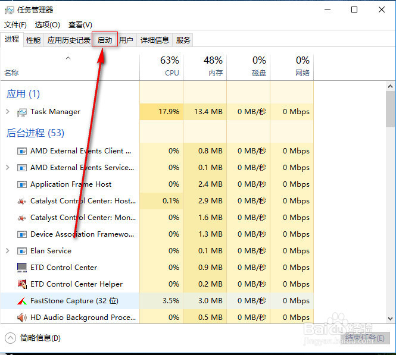Viewport: 396px width, 355px height.
Task: Click 简略信息(D) link
Action: 40,338
